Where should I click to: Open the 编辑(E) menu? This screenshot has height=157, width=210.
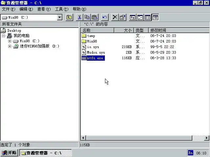click(26, 9)
